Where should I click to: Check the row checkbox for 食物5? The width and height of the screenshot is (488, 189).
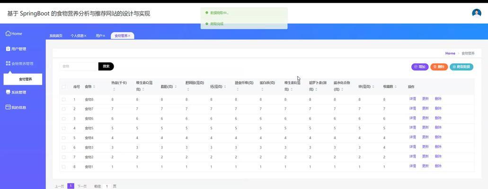(x=63, y=128)
